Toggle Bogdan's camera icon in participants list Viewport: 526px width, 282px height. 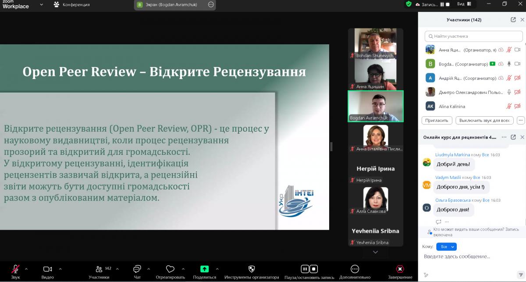[517, 64]
